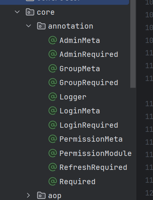This screenshot has height=200, width=153.
Task: Select the aop folder label
Action: point(55,196)
